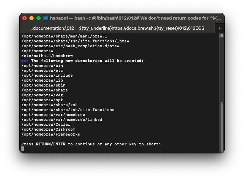The image size is (244, 179).
Task: Open a new terminal tab with plus button
Action: [x=219, y=28]
